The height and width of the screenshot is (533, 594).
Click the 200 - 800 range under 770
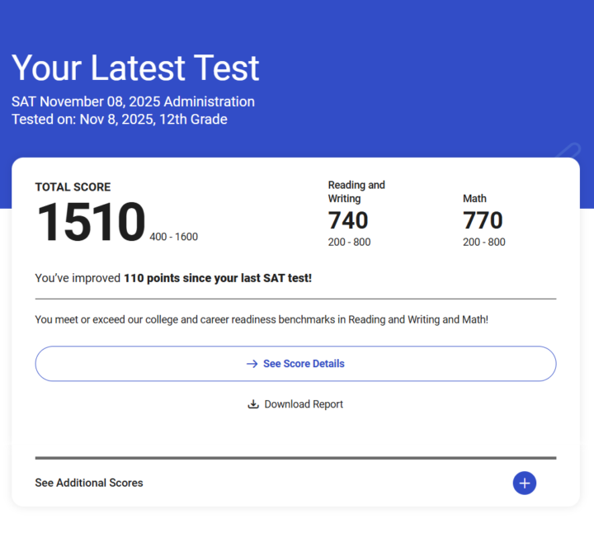click(483, 242)
